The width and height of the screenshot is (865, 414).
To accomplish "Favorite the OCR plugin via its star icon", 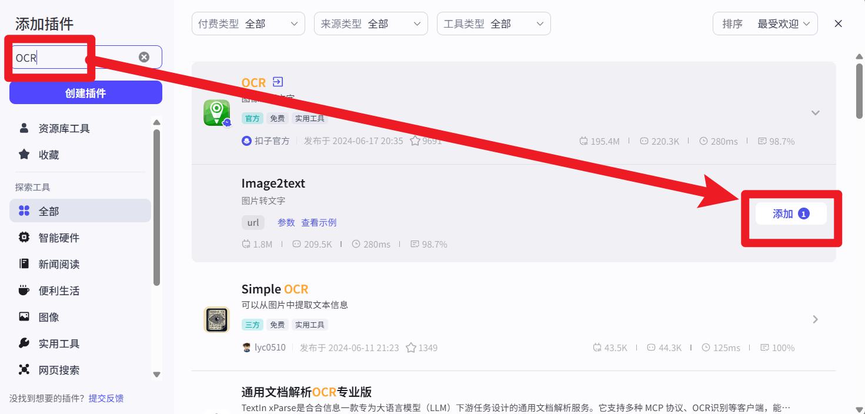I will [415, 141].
